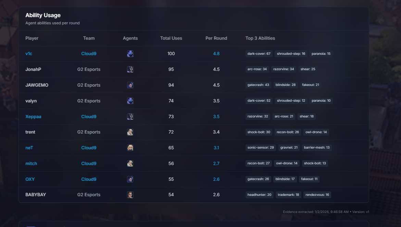Open player mitch's profile link
The height and width of the screenshot is (227, 401).
click(31, 164)
